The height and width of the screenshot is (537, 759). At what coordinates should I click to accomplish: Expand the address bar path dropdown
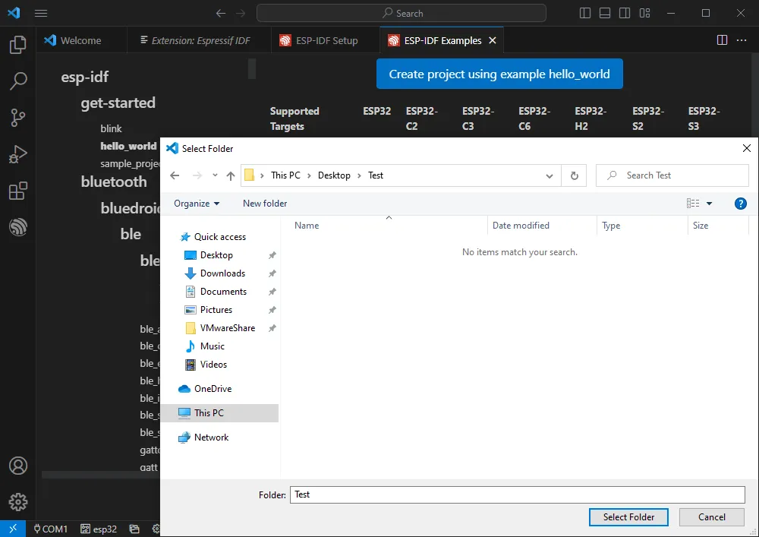click(x=550, y=175)
